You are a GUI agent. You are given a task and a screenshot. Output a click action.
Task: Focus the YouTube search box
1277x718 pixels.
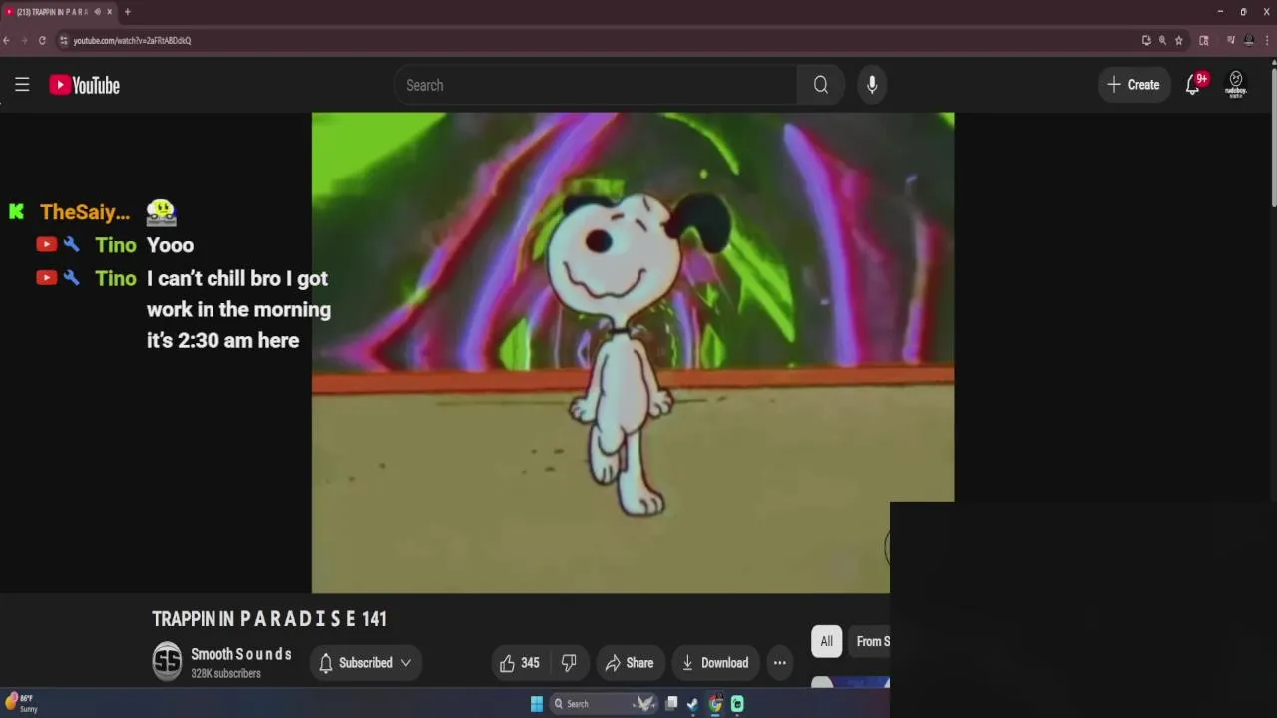[x=596, y=85]
